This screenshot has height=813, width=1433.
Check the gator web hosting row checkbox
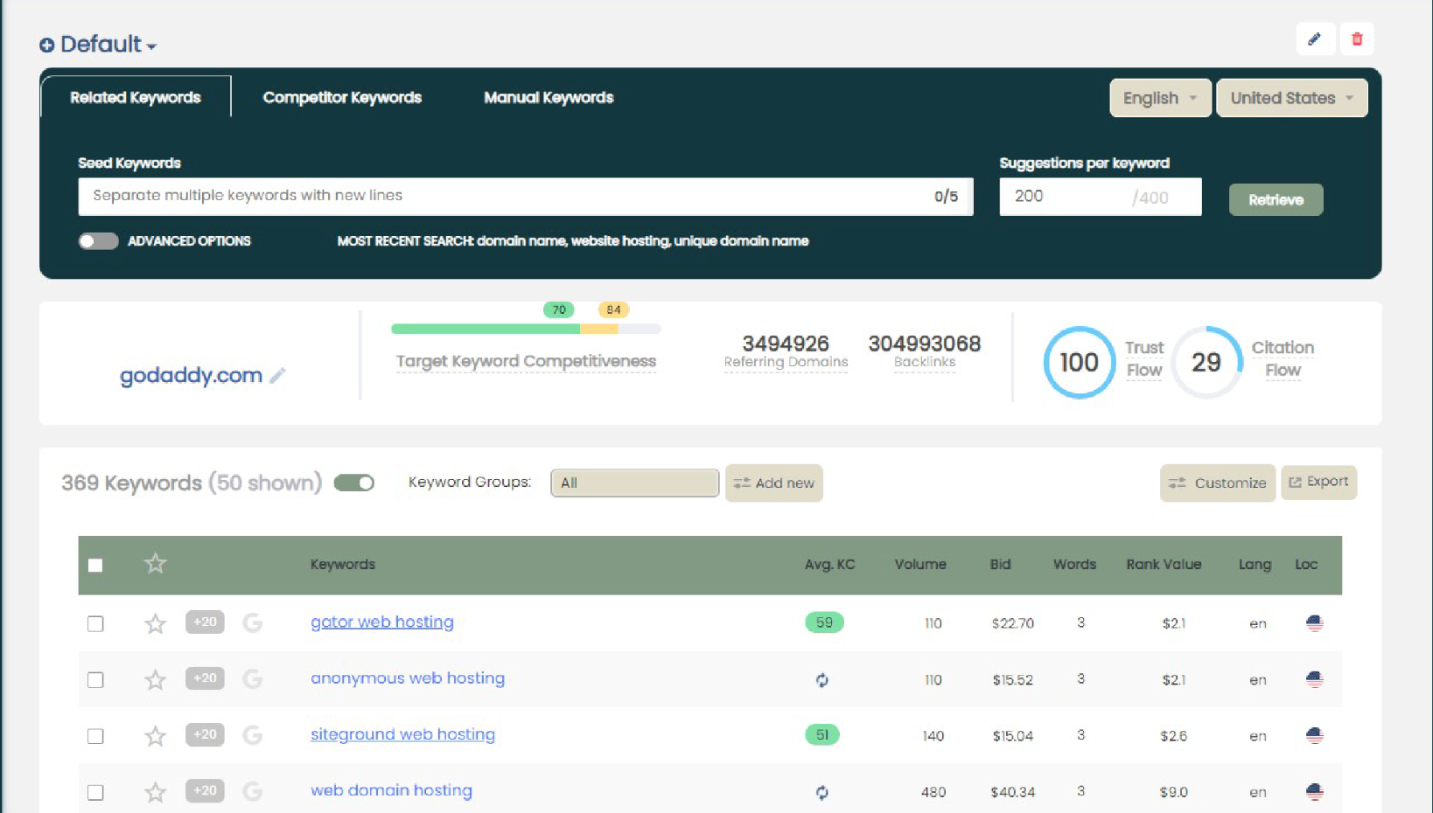(x=95, y=623)
